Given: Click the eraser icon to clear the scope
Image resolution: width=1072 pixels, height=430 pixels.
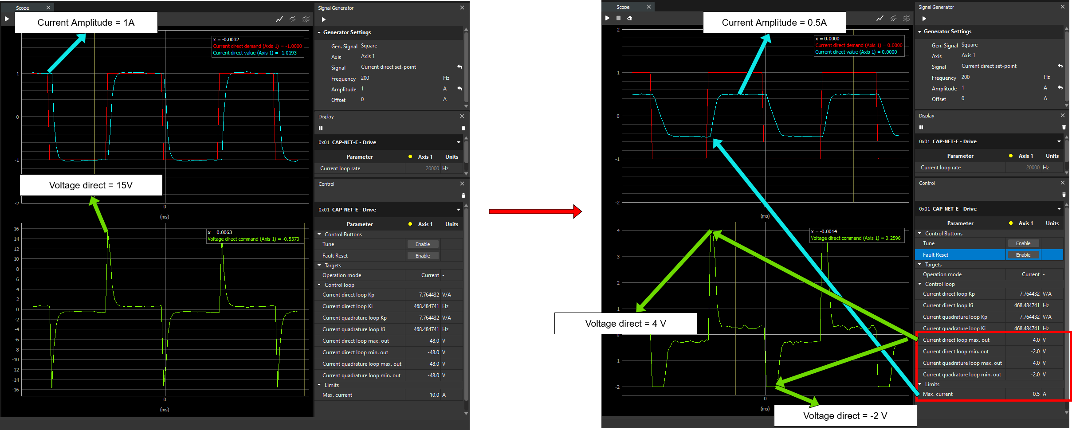Looking at the screenshot, I should coord(629,18).
